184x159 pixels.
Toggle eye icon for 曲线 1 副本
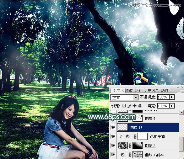(113, 155)
